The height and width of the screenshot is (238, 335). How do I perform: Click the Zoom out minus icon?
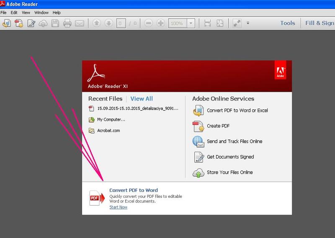point(148,23)
